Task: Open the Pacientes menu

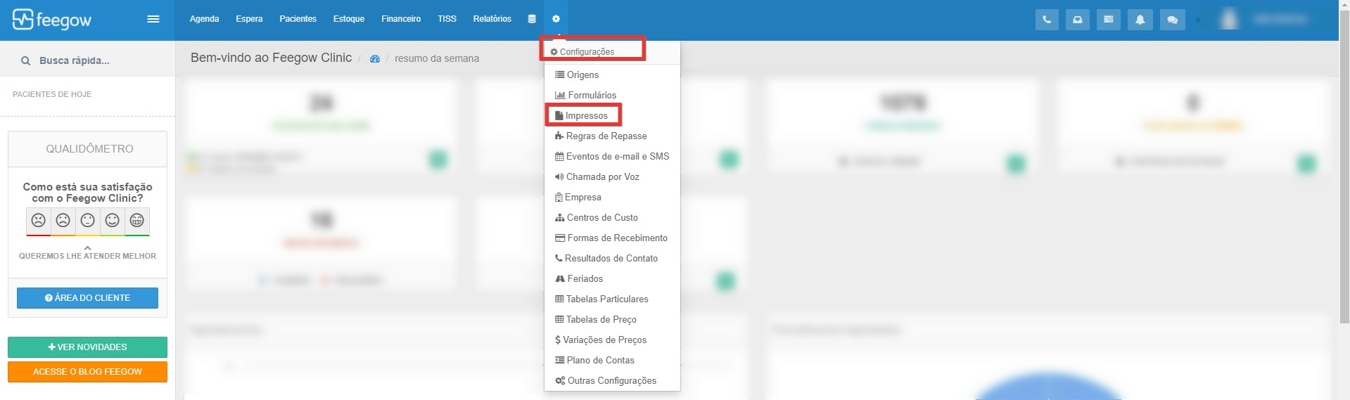Action: [x=298, y=19]
